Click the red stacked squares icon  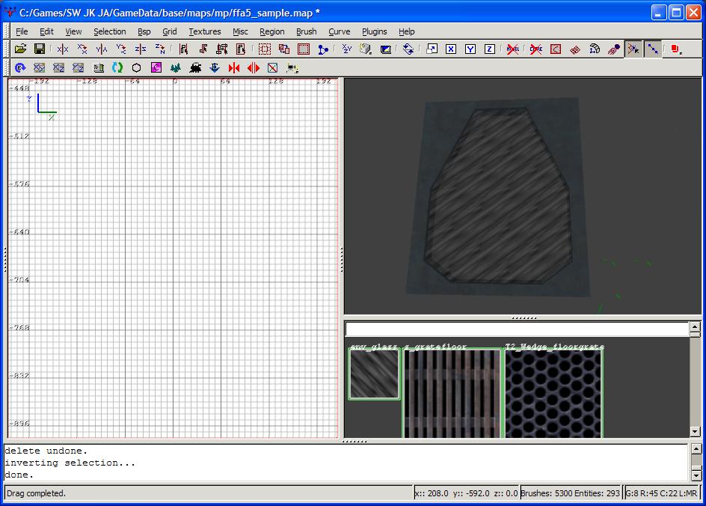pyautogui.click(x=676, y=49)
